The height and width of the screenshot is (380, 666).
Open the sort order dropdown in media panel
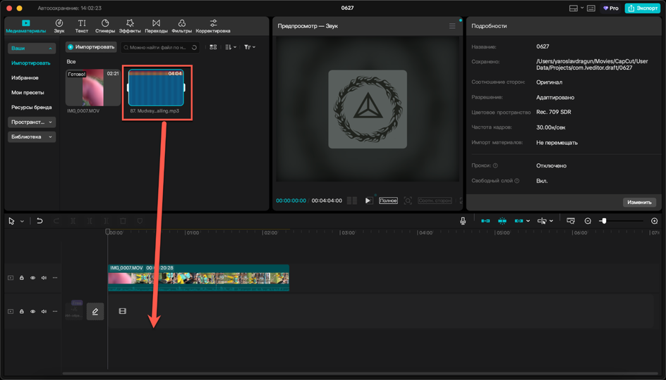[x=231, y=47]
